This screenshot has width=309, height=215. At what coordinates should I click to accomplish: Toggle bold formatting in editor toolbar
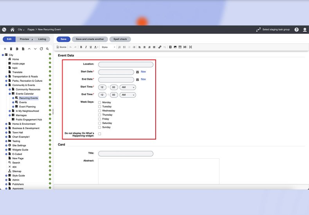click(81, 47)
